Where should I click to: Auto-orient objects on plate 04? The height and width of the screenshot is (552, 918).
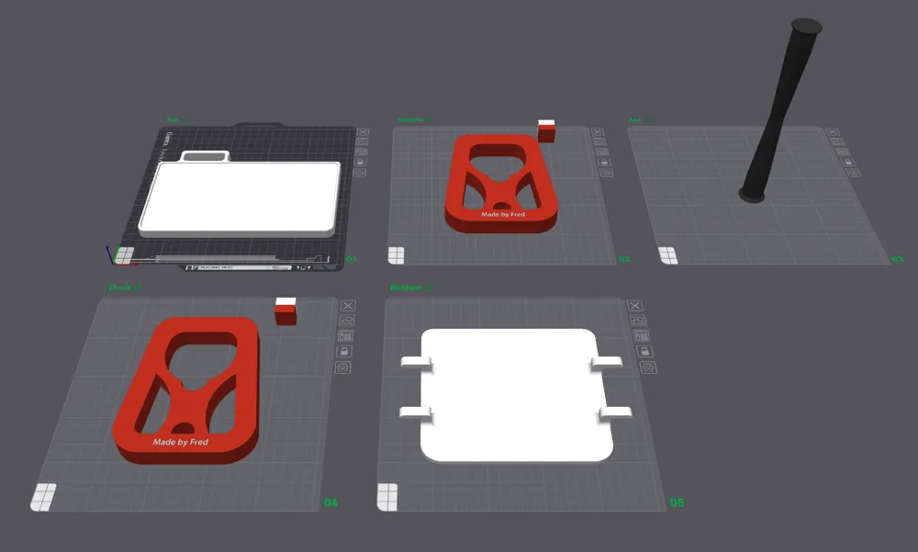pyautogui.click(x=347, y=321)
